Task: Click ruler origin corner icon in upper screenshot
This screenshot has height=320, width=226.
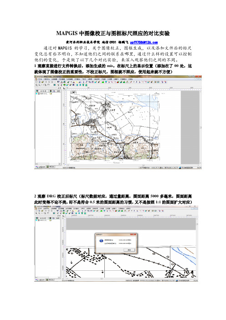Action: point(64,88)
